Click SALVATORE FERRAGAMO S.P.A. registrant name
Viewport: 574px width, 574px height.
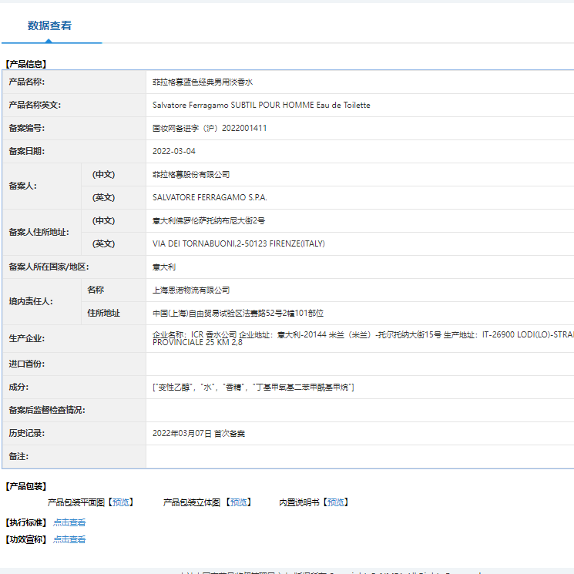[x=210, y=197]
